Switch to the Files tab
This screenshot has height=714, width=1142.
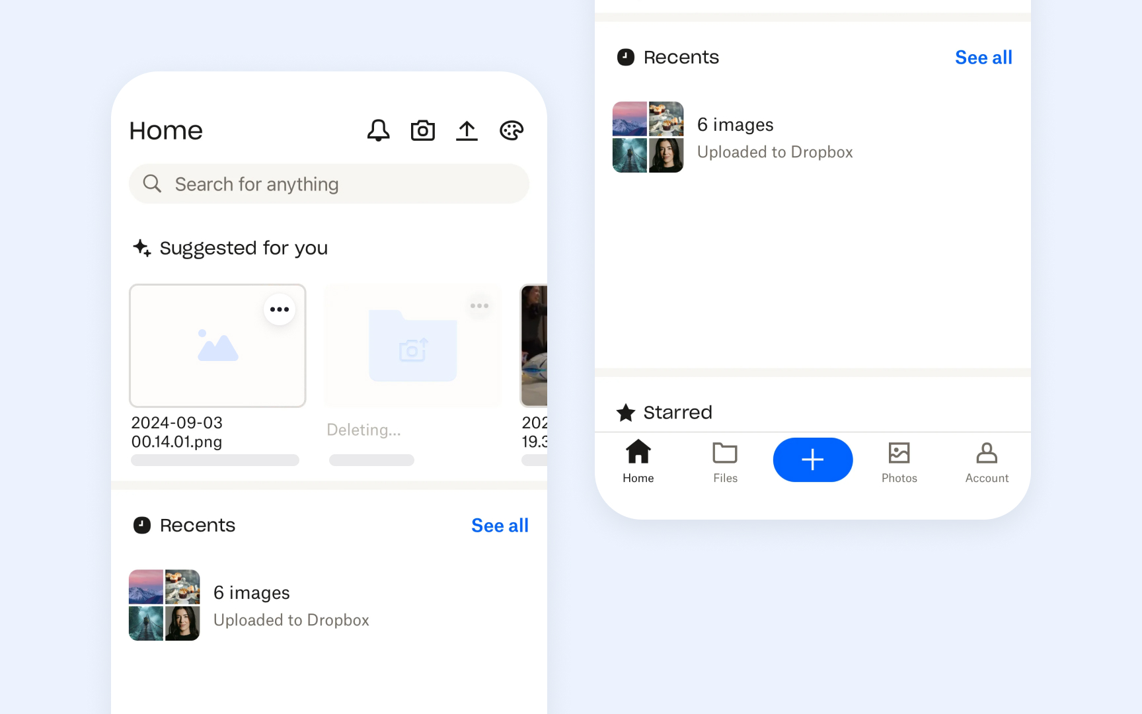coord(725,461)
